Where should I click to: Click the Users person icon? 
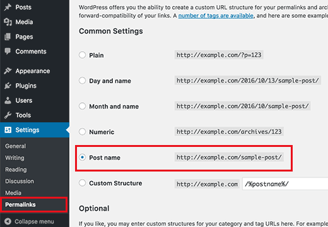8,100
